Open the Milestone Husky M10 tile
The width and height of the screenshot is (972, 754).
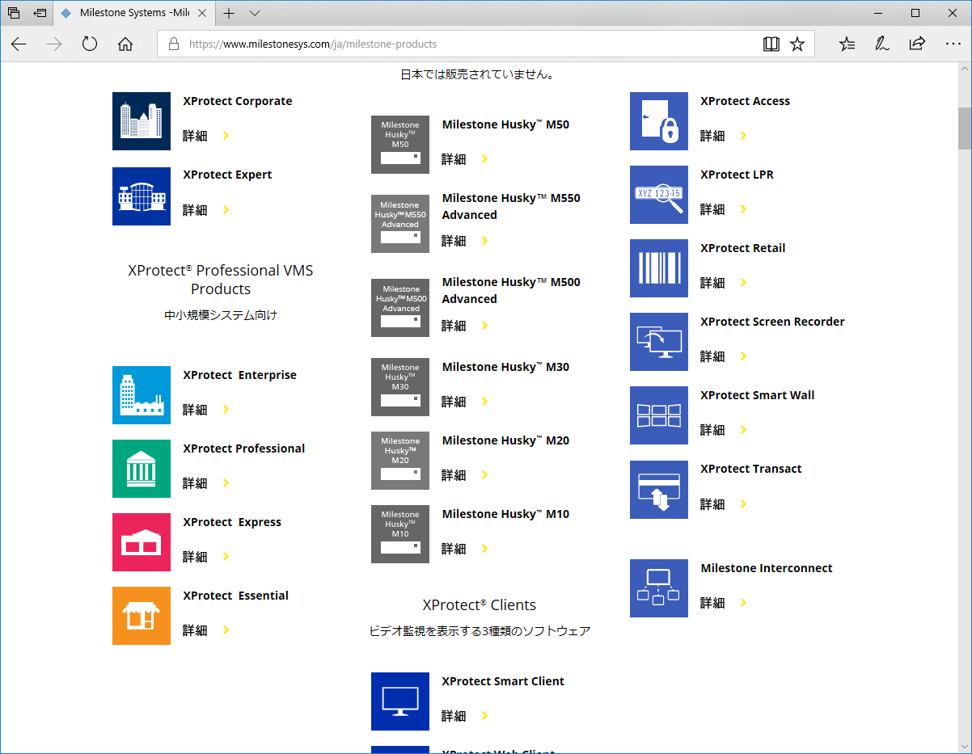tap(400, 534)
